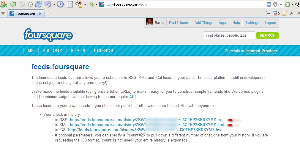Click the Baris profile avatar picture

tap(149, 22)
